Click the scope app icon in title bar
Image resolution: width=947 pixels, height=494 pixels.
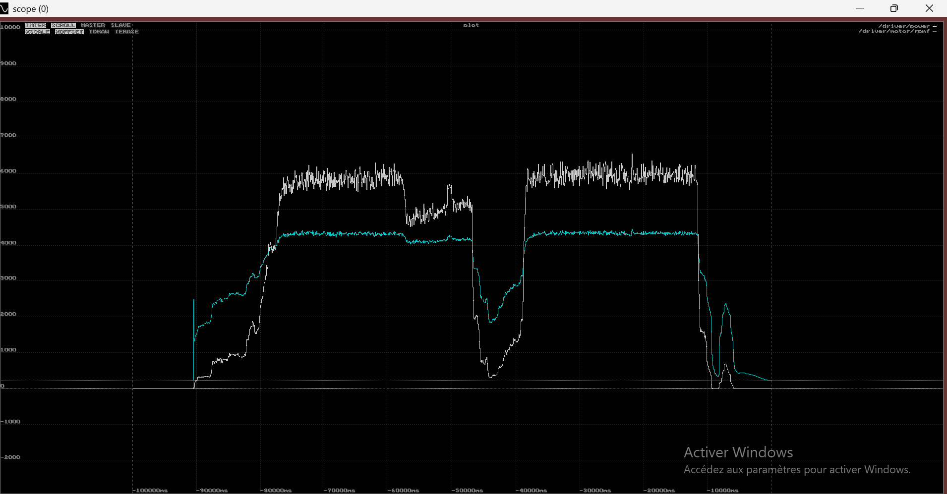pos(4,8)
